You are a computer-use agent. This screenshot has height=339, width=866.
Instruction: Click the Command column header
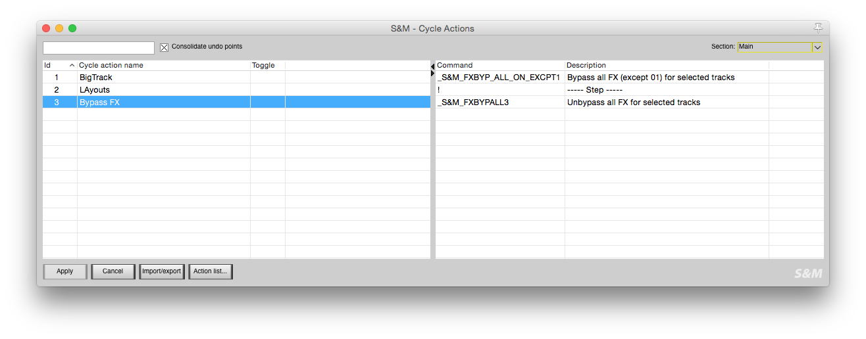pos(499,66)
